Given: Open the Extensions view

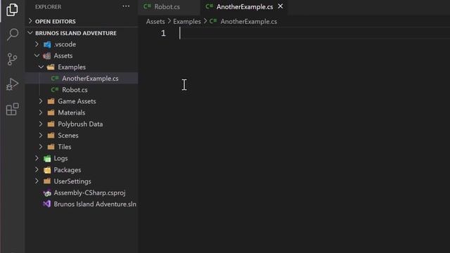Looking at the screenshot, I should tap(13, 109).
